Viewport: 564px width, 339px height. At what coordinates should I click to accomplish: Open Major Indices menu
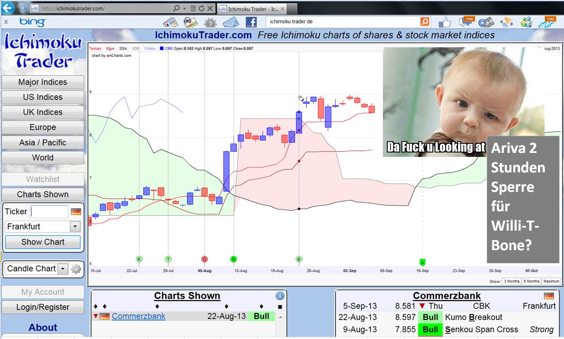43,82
